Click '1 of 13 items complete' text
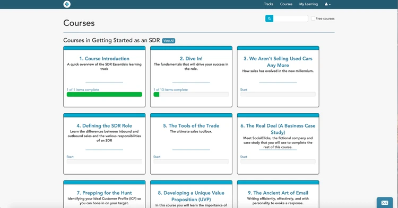398x208 pixels. [x=170, y=90]
